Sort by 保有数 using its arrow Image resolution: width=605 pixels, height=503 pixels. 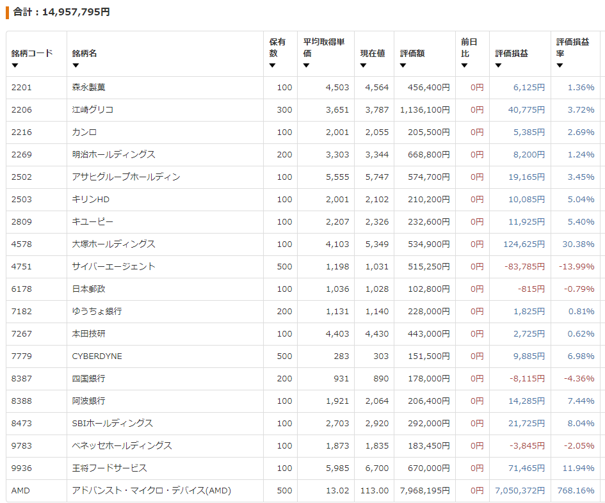coord(272,65)
